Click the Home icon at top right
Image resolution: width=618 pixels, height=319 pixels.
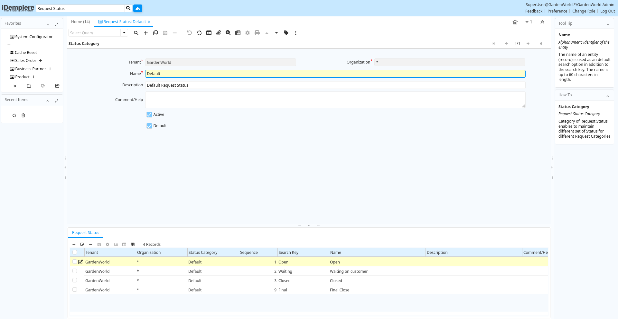515,22
